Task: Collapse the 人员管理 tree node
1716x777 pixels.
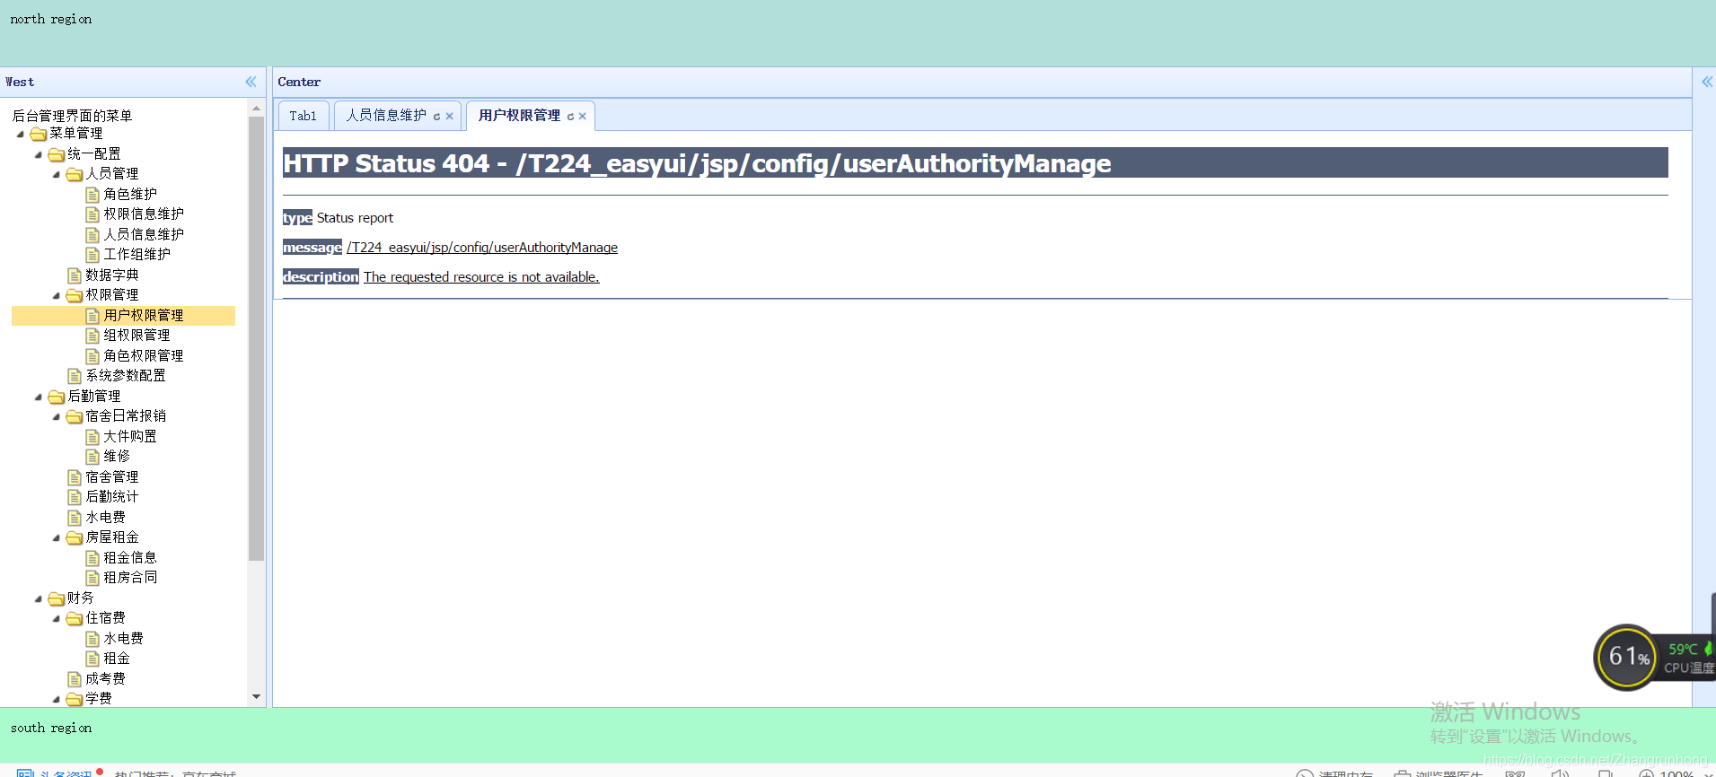Action: (x=57, y=174)
